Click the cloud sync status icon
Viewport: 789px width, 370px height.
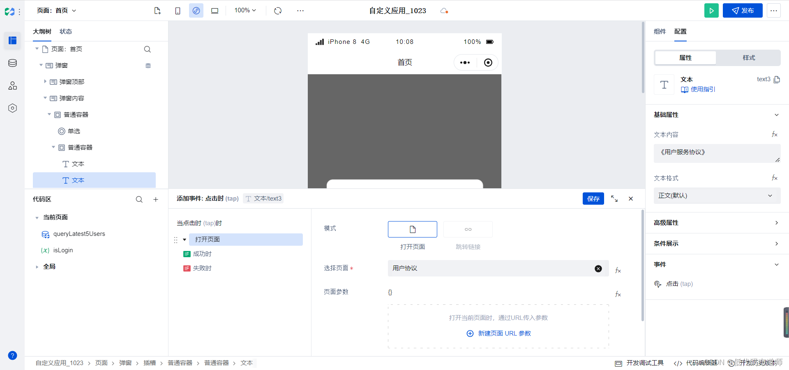(x=444, y=11)
